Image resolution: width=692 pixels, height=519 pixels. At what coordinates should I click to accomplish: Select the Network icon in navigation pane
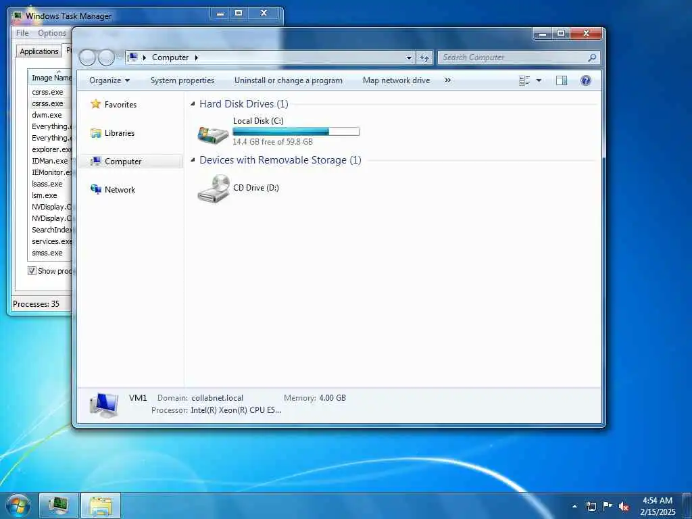pyautogui.click(x=96, y=189)
